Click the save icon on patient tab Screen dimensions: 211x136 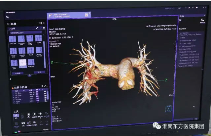[x=86, y=15]
